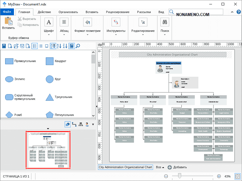The height and width of the screenshot is (181, 242).
Task: Select the org chart shapes library icon
Action: click(x=81, y=124)
